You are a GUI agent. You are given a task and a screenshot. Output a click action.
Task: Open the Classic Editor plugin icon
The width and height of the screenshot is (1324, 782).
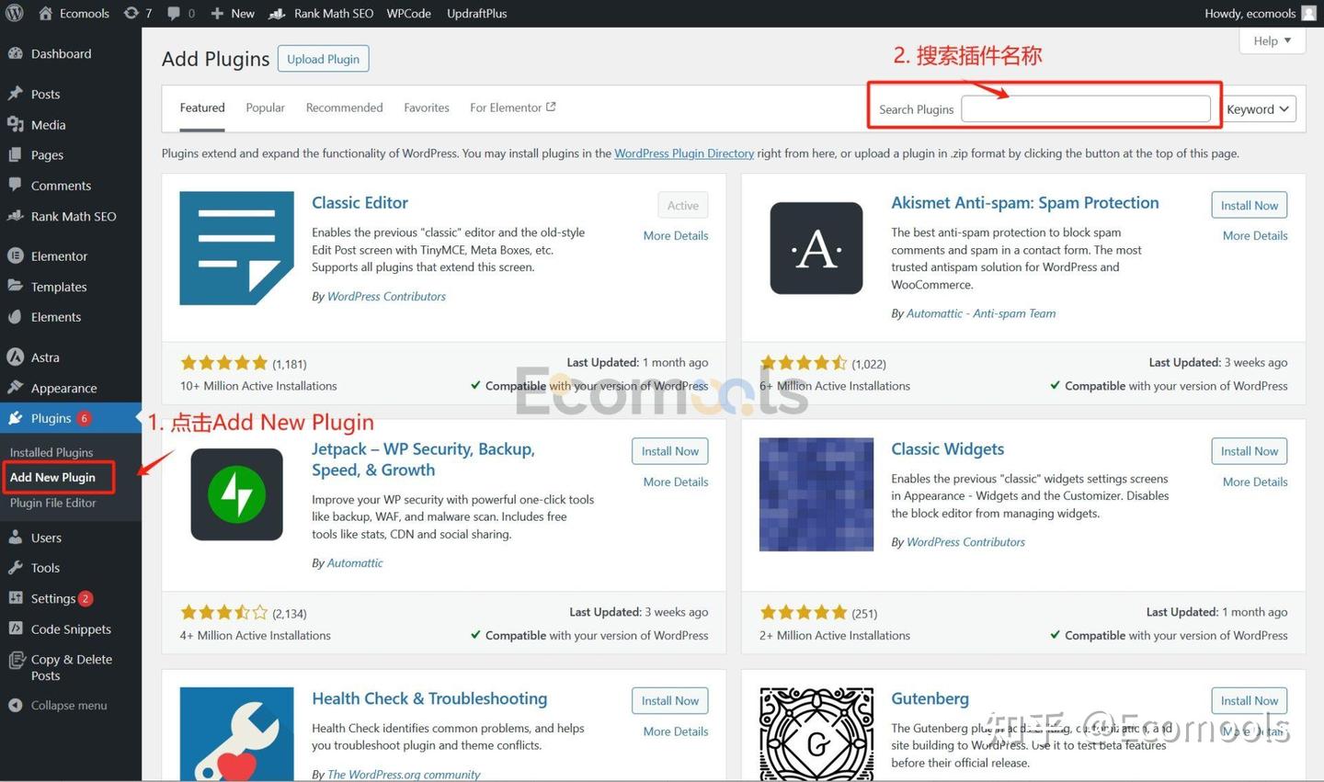pos(236,248)
